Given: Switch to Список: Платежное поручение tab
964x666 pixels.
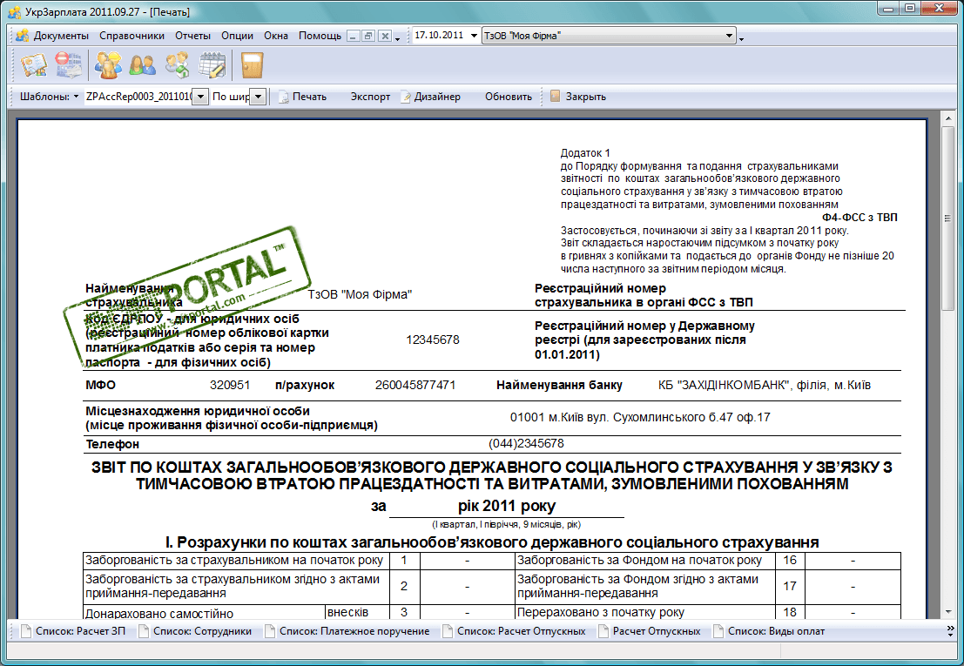Looking at the screenshot, I should tap(347, 631).
